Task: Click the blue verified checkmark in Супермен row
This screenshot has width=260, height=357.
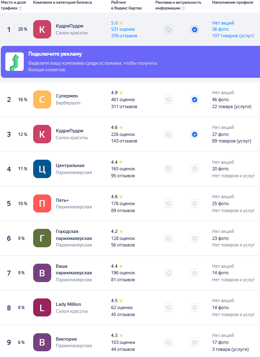Action: pyautogui.click(x=194, y=99)
